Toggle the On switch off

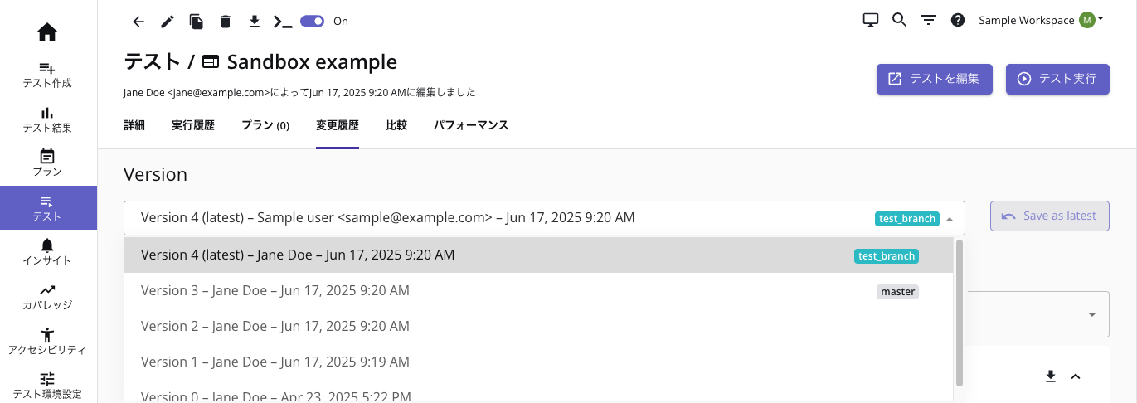point(312,22)
